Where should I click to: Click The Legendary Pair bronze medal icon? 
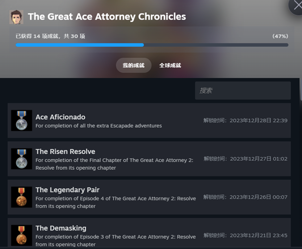pyautogui.click(x=22, y=197)
